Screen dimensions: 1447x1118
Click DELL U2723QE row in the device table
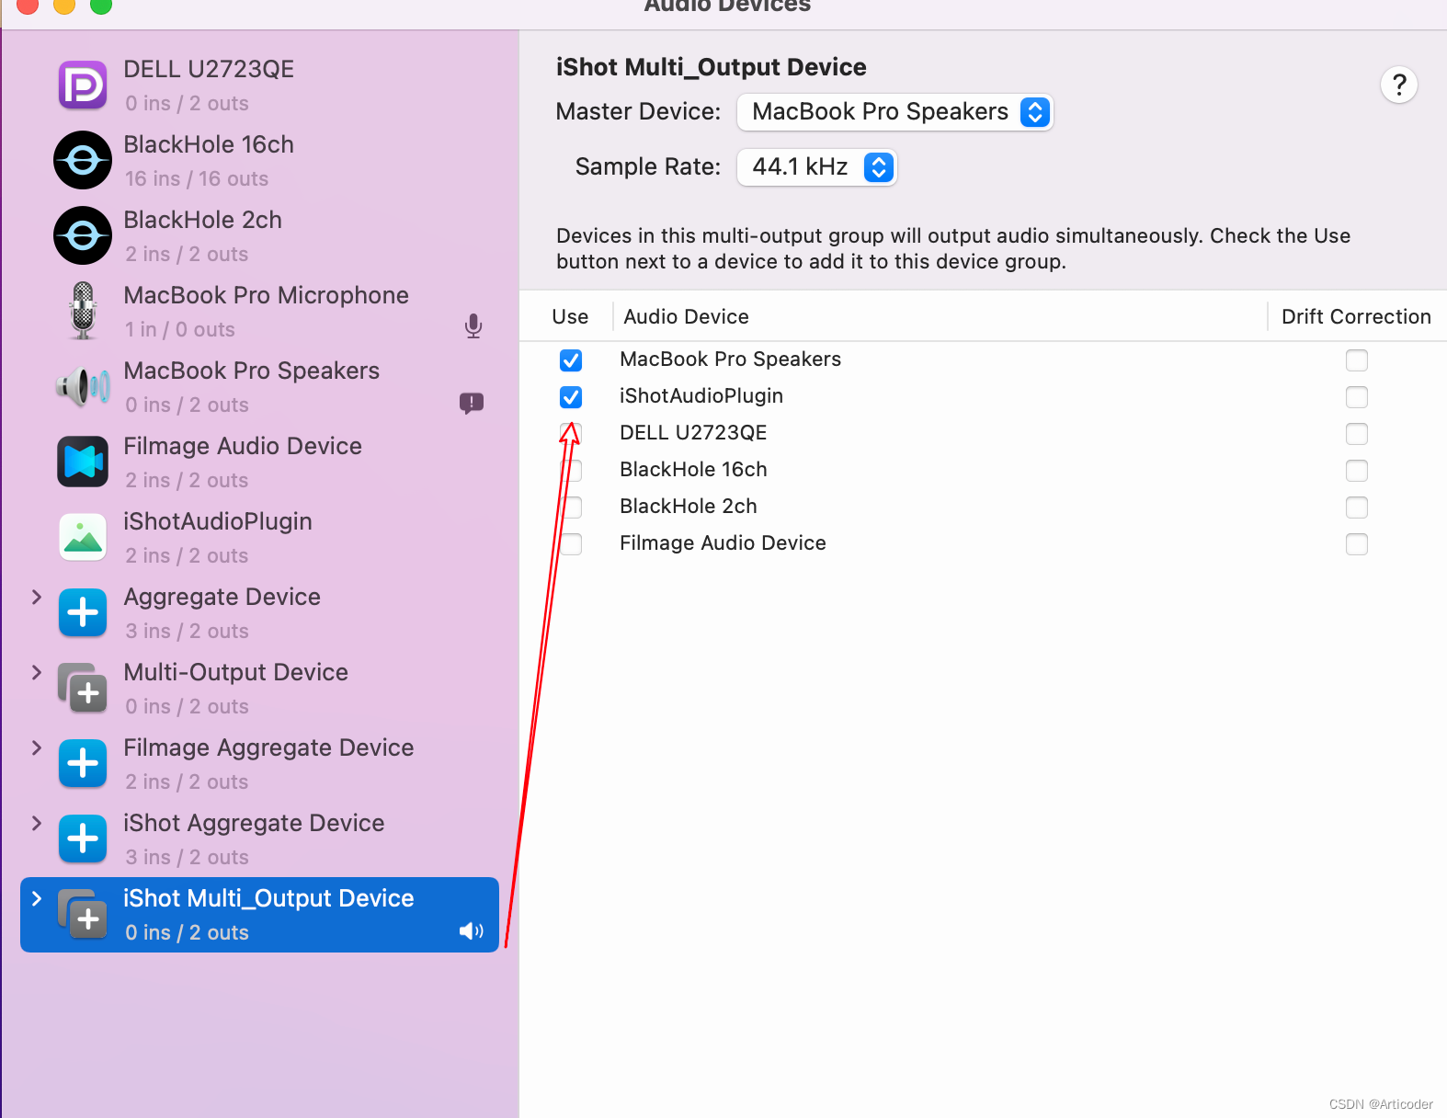[x=983, y=434]
